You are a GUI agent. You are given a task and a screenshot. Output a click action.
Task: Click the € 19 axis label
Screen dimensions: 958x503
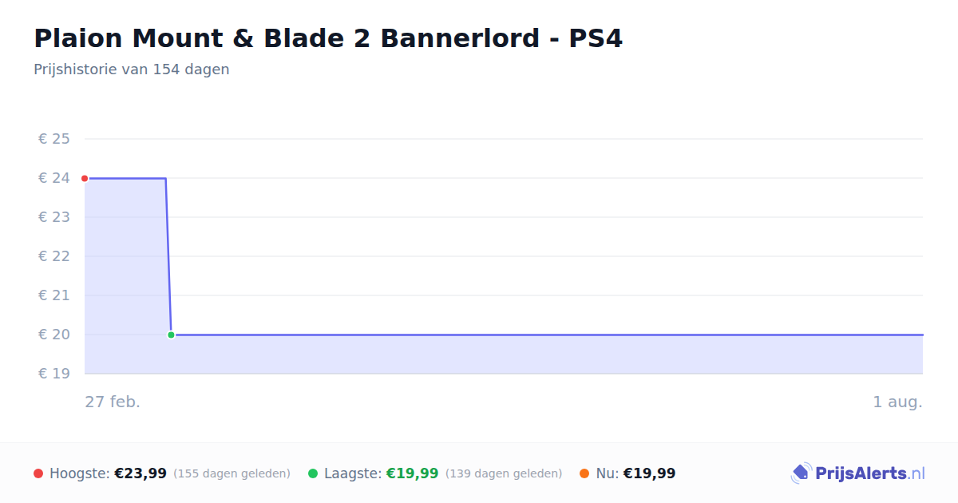coord(54,374)
